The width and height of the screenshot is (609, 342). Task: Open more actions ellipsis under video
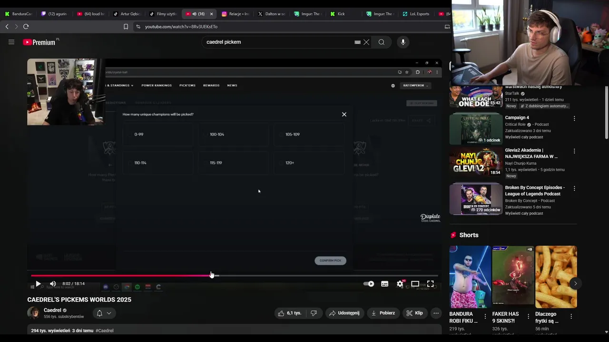(x=436, y=313)
